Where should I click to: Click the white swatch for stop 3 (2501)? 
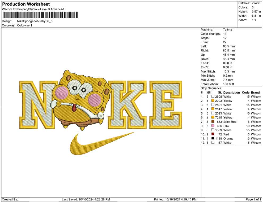pos(213,105)
